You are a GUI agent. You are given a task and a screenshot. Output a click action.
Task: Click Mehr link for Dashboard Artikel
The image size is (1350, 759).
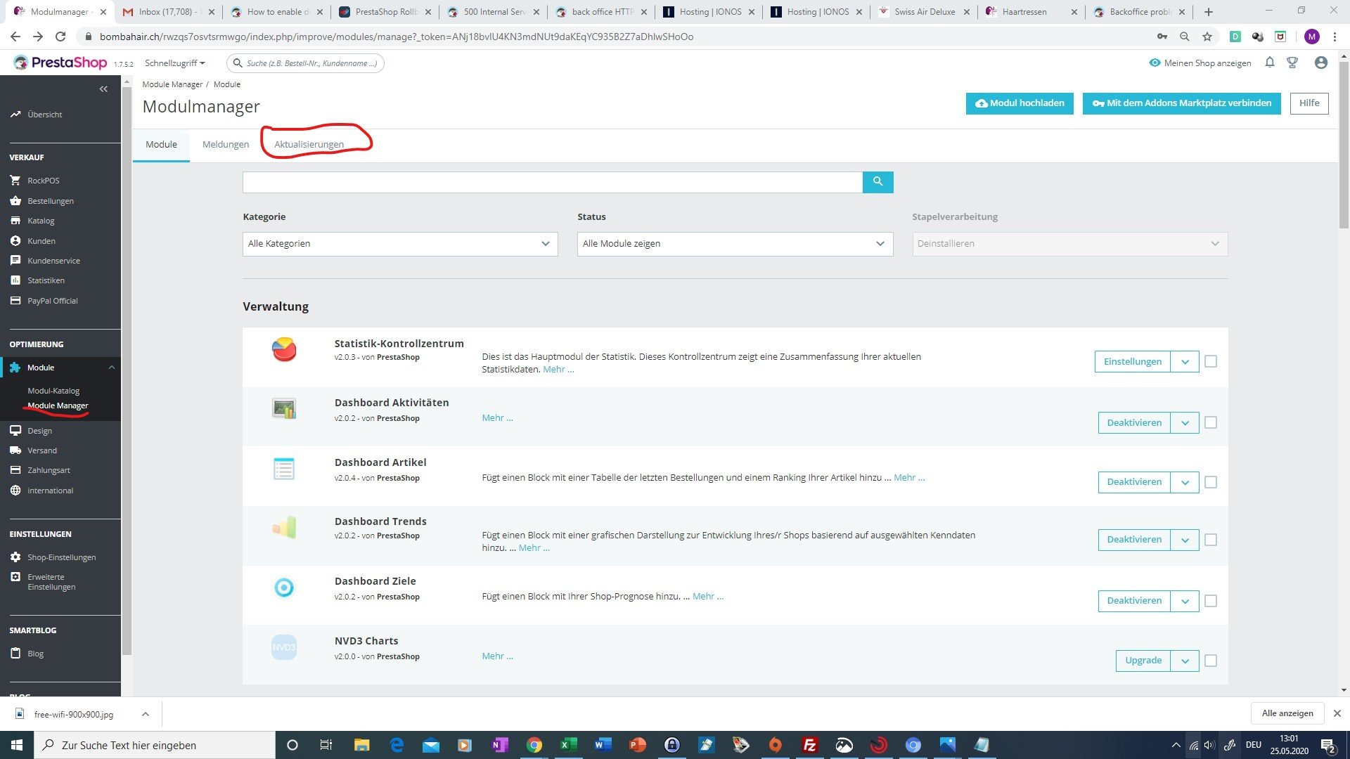909,477
